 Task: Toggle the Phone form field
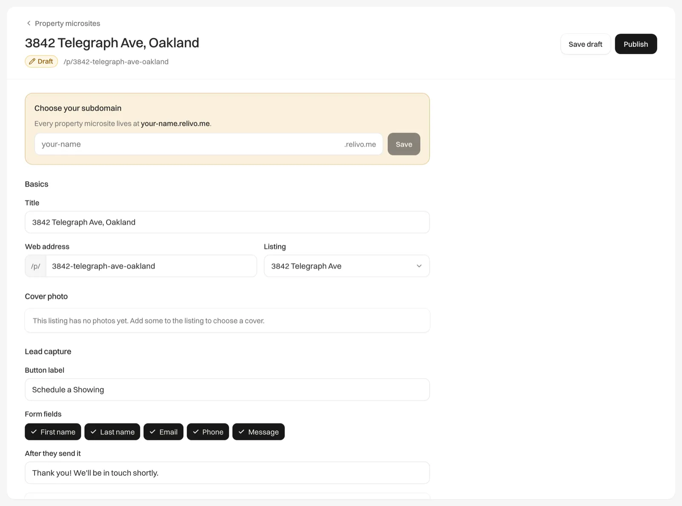click(208, 431)
